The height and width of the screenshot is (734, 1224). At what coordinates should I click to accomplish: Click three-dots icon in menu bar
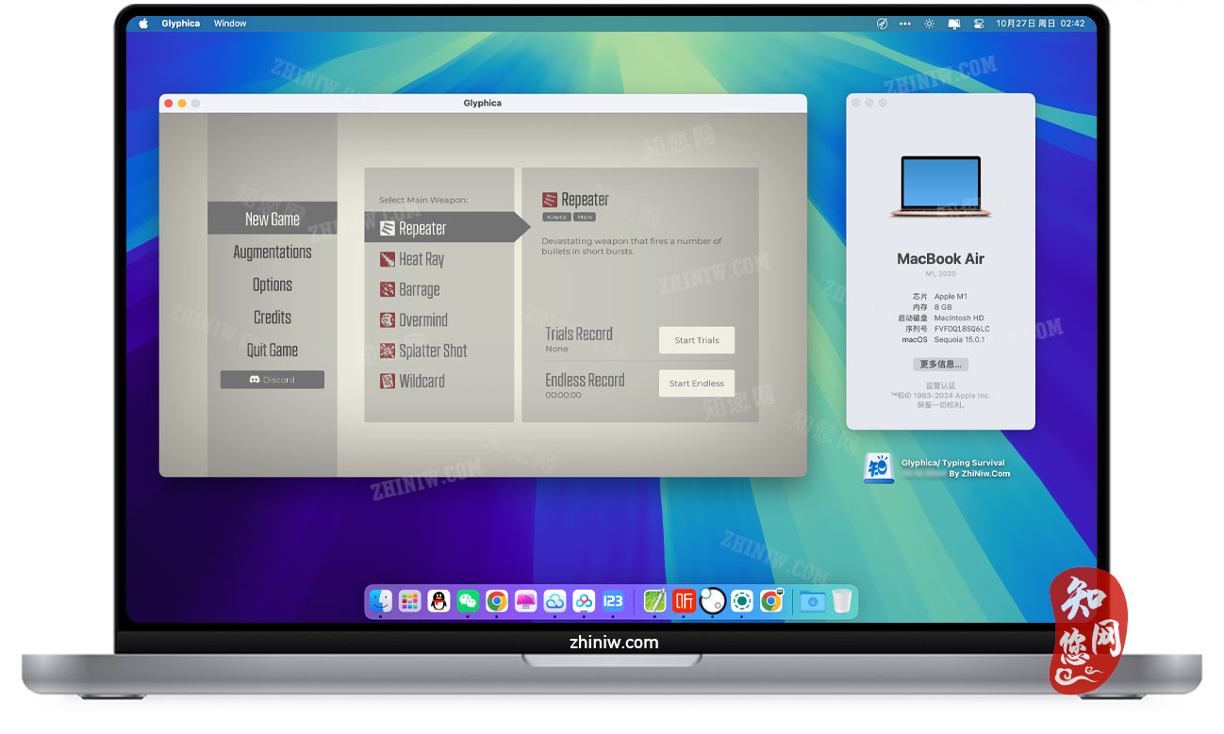point(905,24)
